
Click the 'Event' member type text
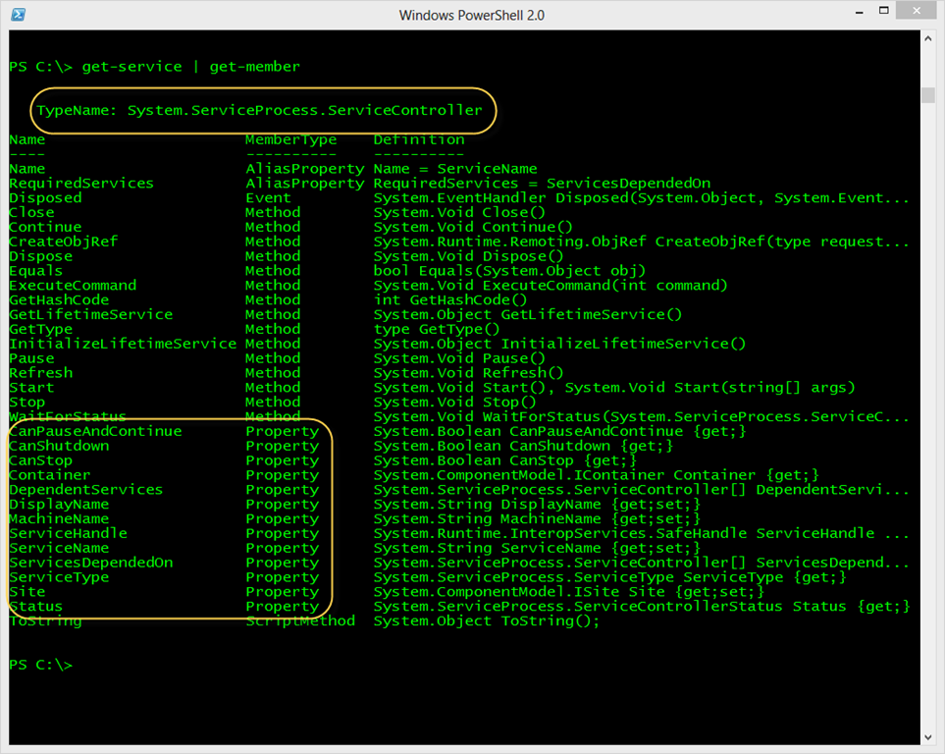(x=268, y=198)
